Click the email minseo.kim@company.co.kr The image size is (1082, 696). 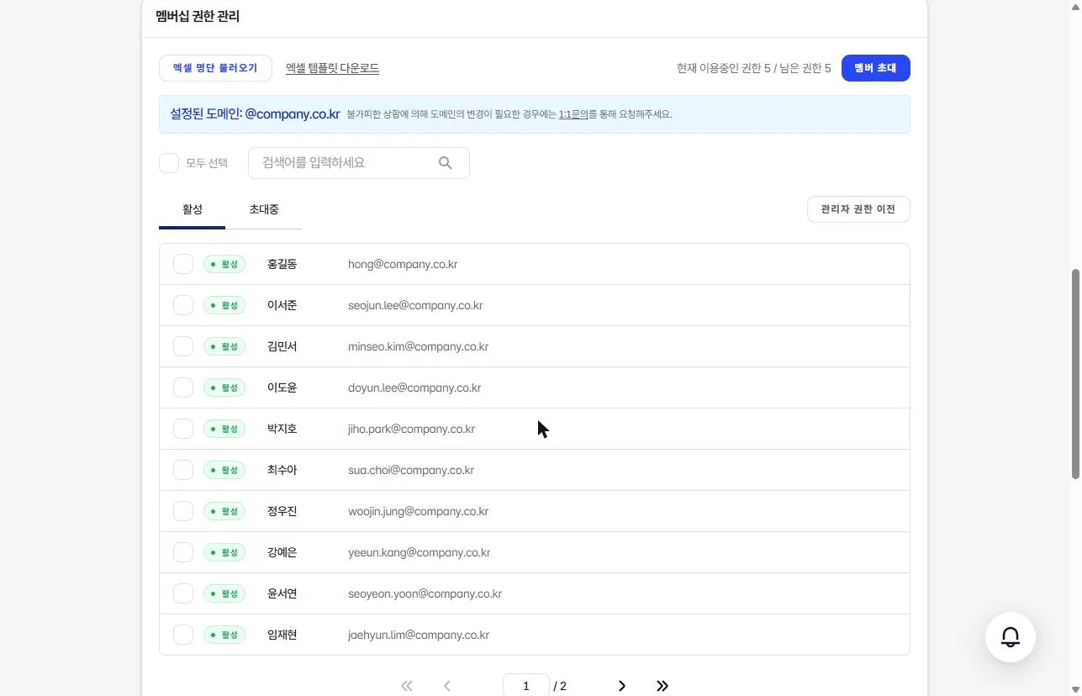(x=419, y=346)
